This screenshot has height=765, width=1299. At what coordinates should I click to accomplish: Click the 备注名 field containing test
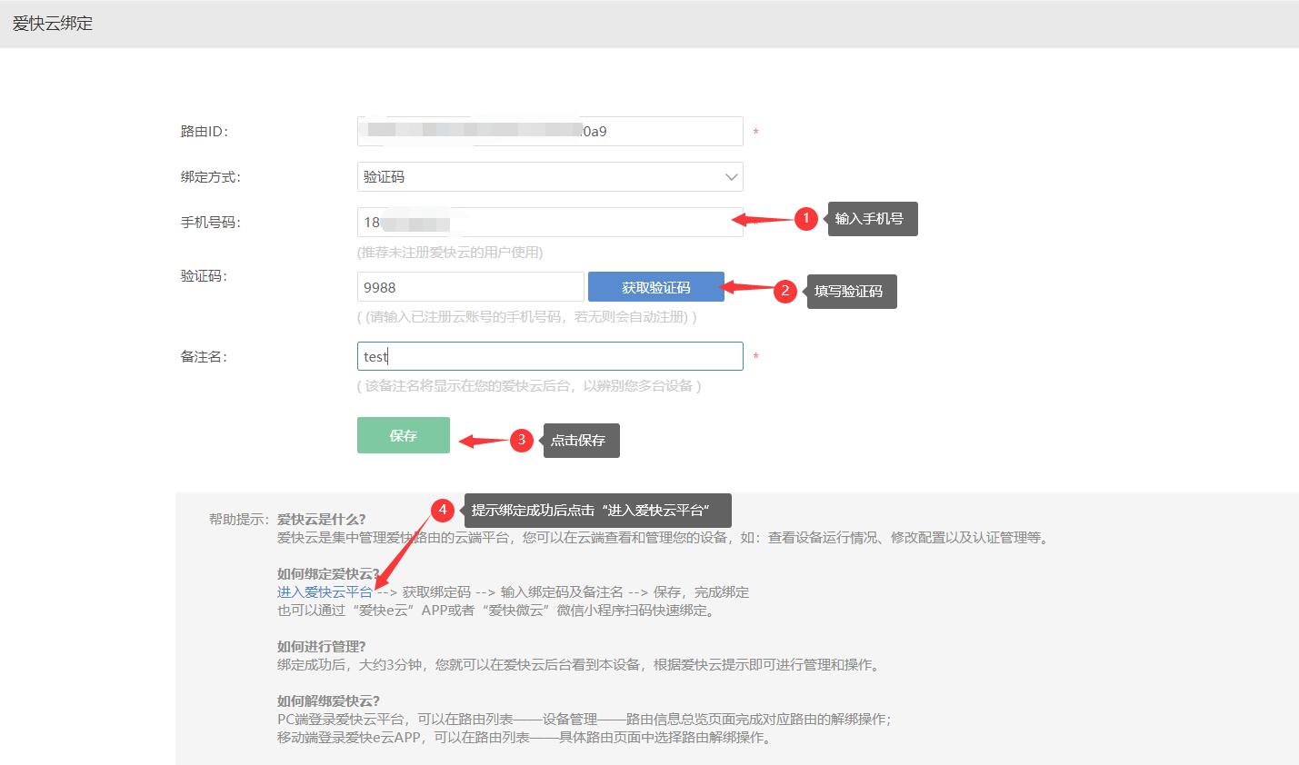549,355
